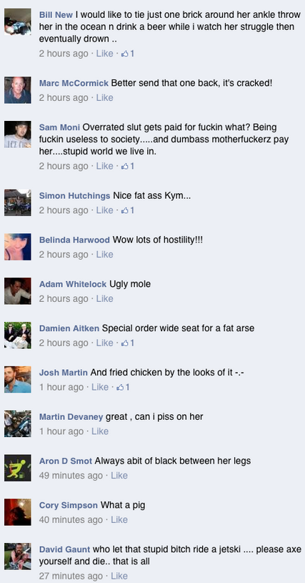Open Josh Martin's profile name link
The width and height of the screenshot is (305, 583).
64,373
